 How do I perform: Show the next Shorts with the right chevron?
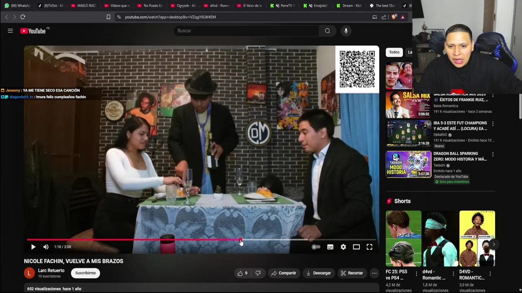click(x=493, y=245)
